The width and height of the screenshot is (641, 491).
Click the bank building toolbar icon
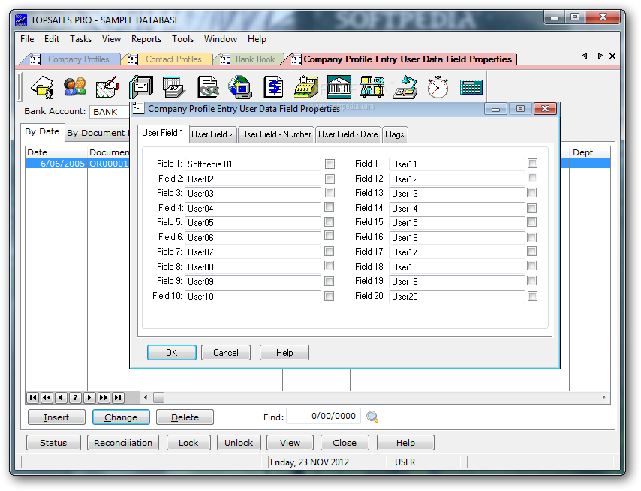(339, 86)
